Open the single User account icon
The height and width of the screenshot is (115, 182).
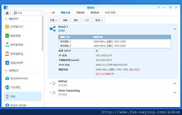[7, 45]
